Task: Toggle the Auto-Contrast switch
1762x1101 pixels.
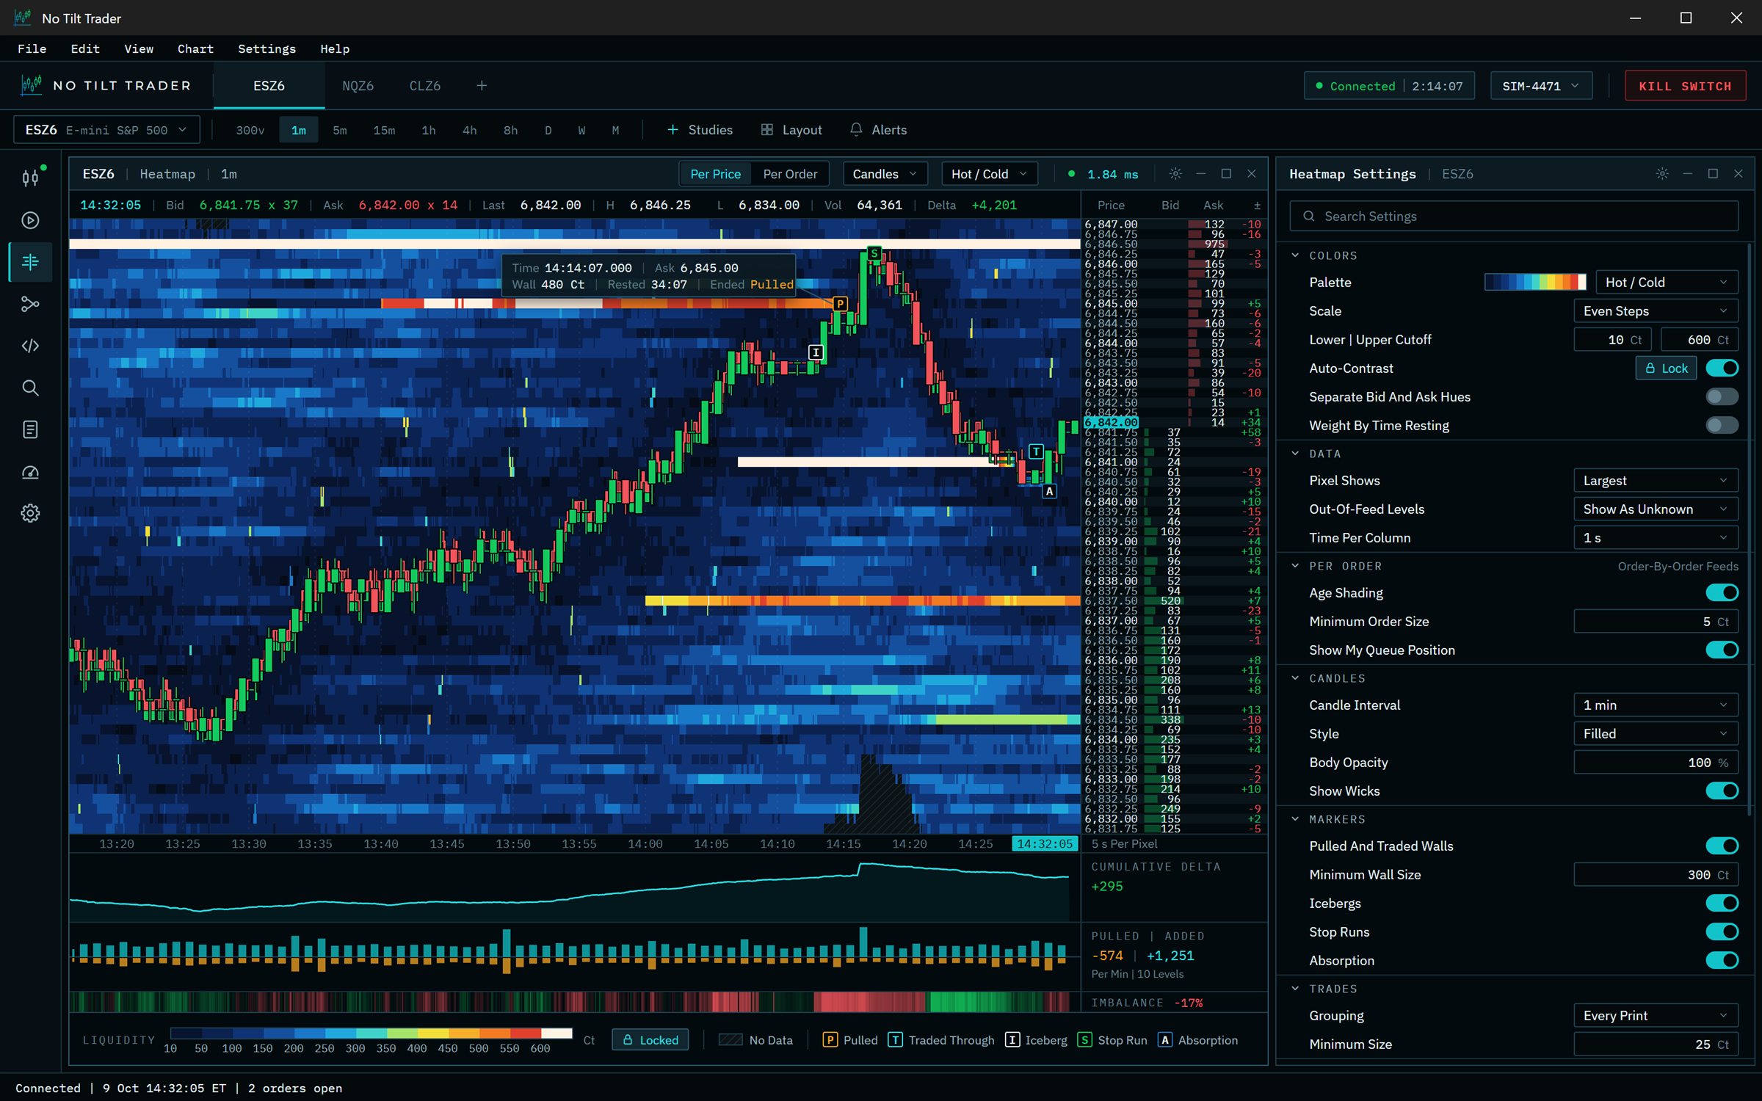Action: coord(1722,368)
